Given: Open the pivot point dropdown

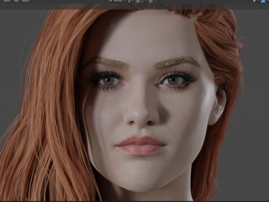Looking at the screenshot, I should pos(131,1).
